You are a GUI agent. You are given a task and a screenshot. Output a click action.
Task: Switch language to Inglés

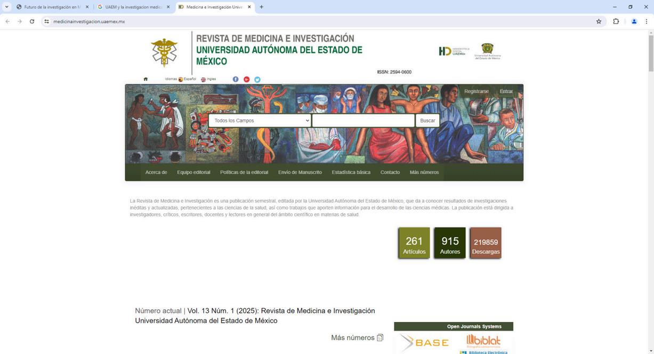click(208, 79)
